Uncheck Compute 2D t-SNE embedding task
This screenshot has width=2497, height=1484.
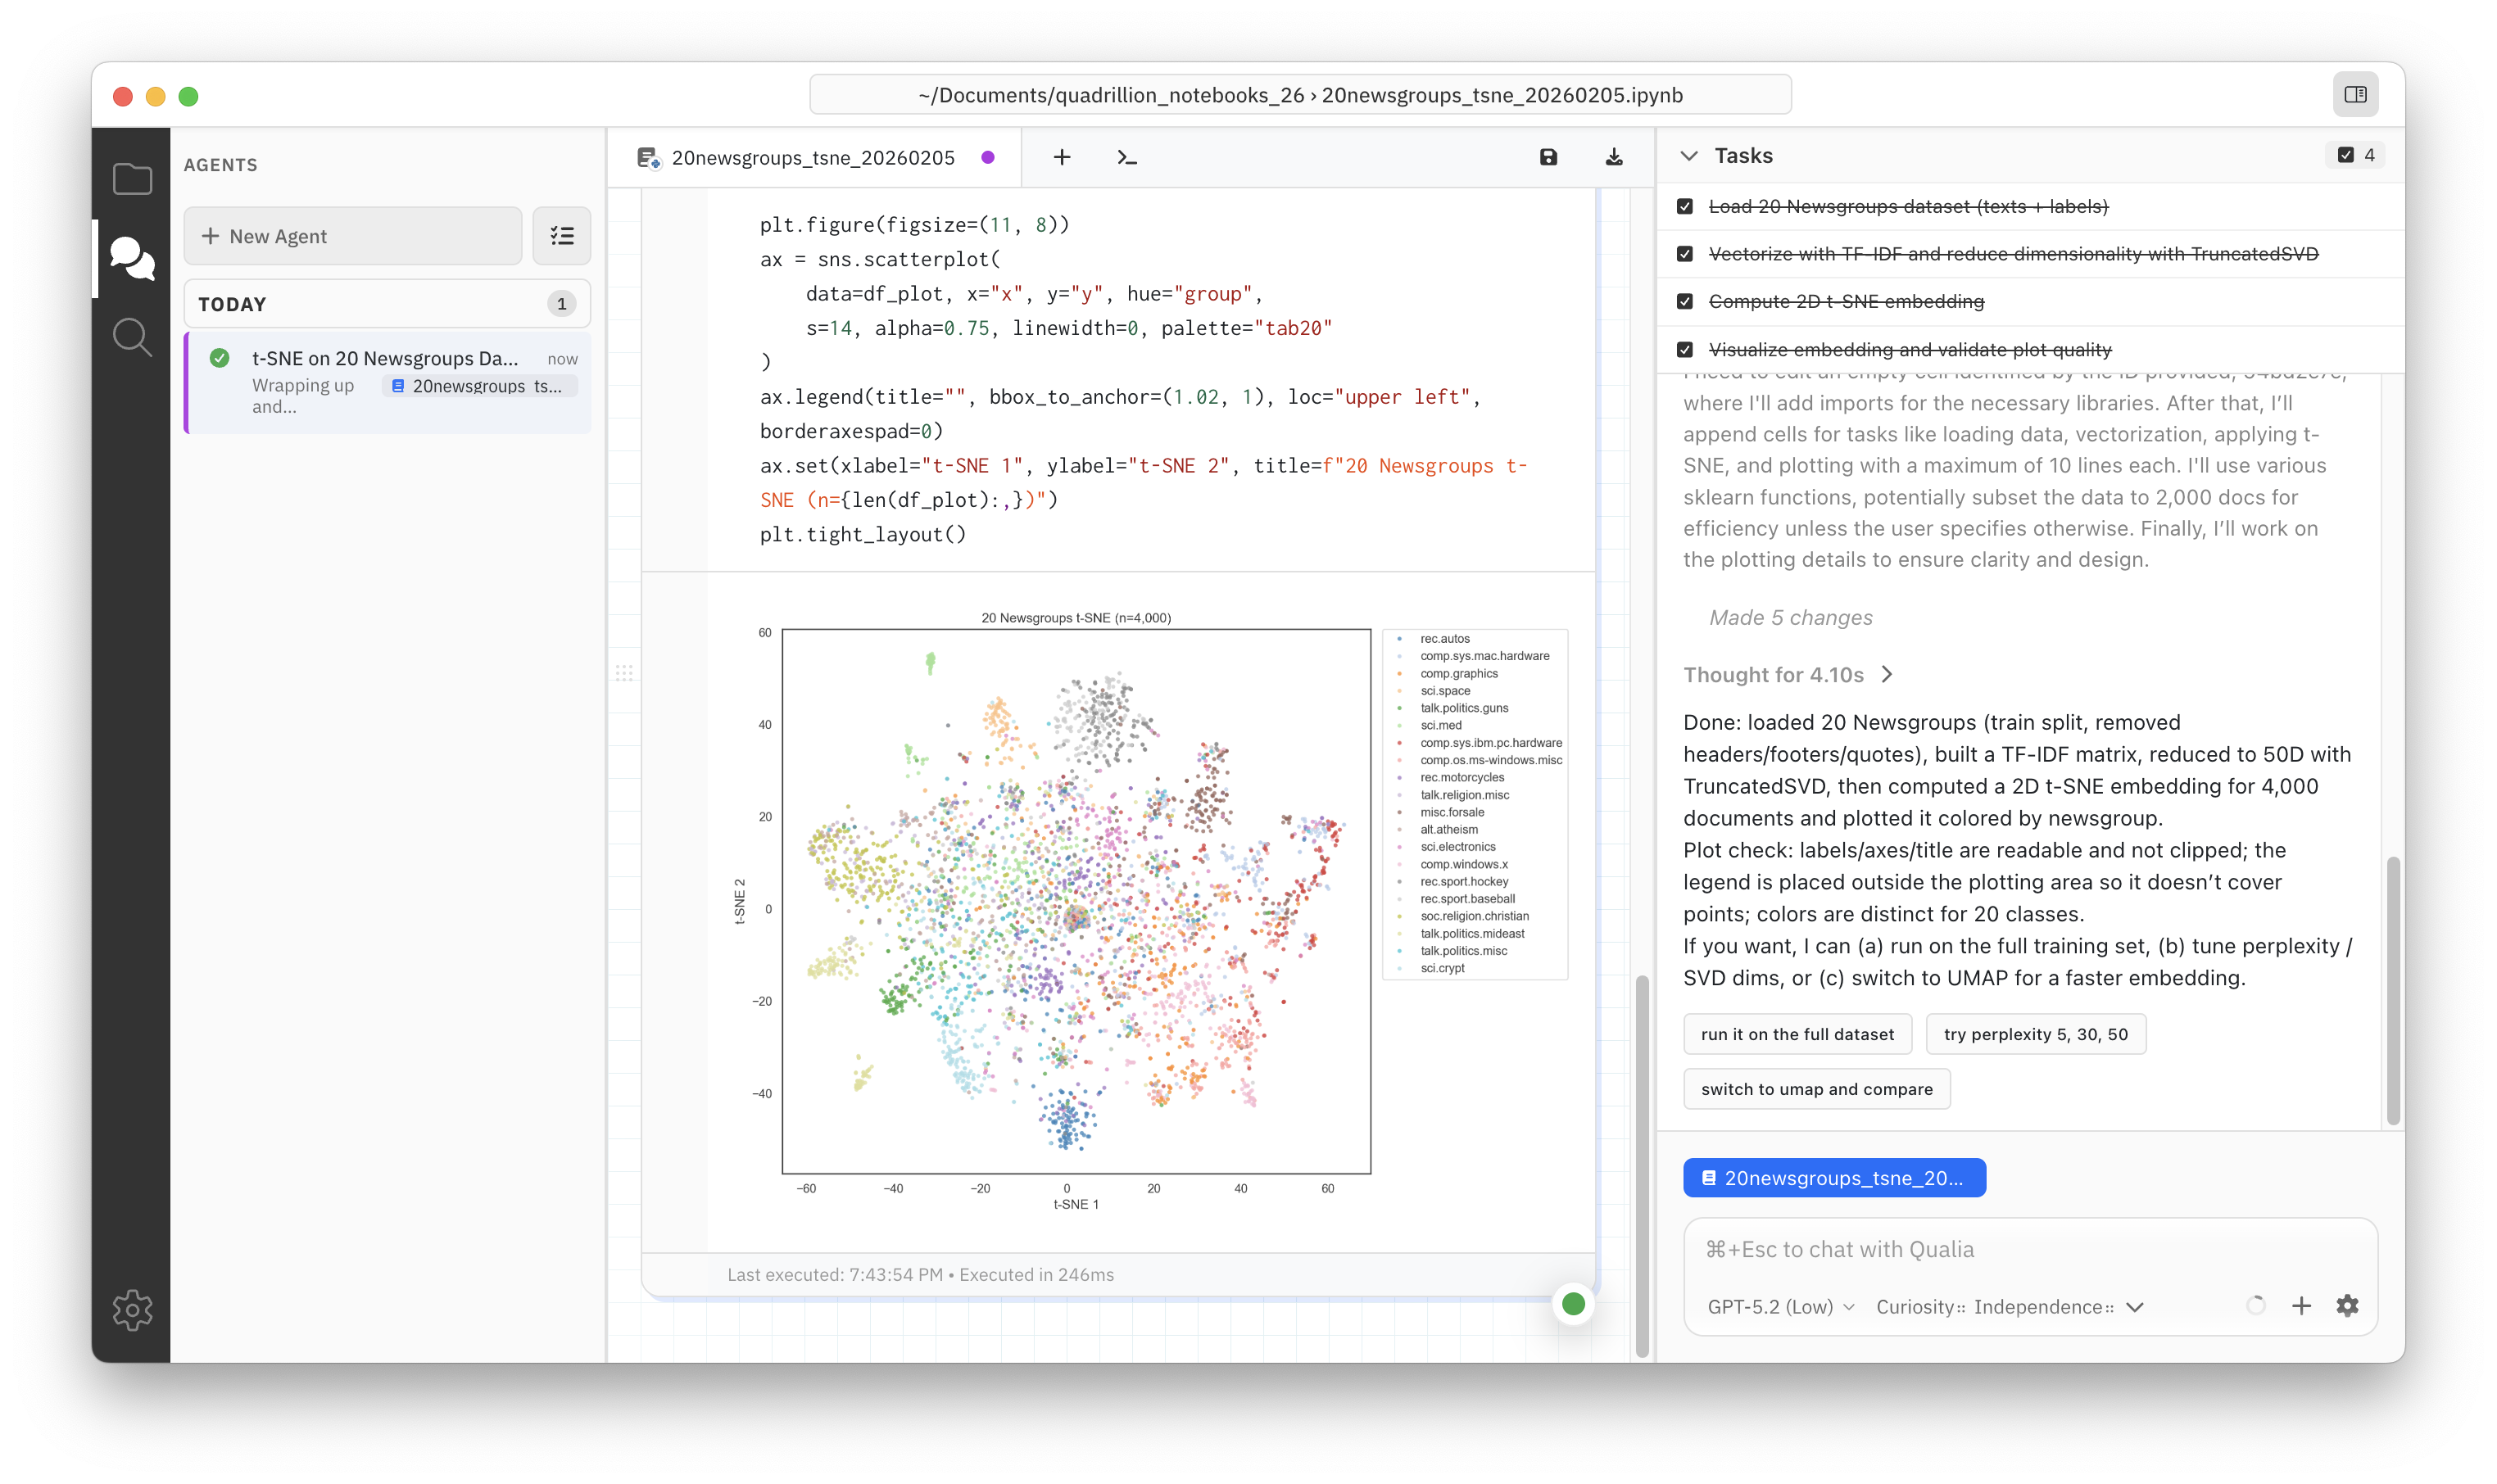pyautogui.click(x=1685, y=301)
